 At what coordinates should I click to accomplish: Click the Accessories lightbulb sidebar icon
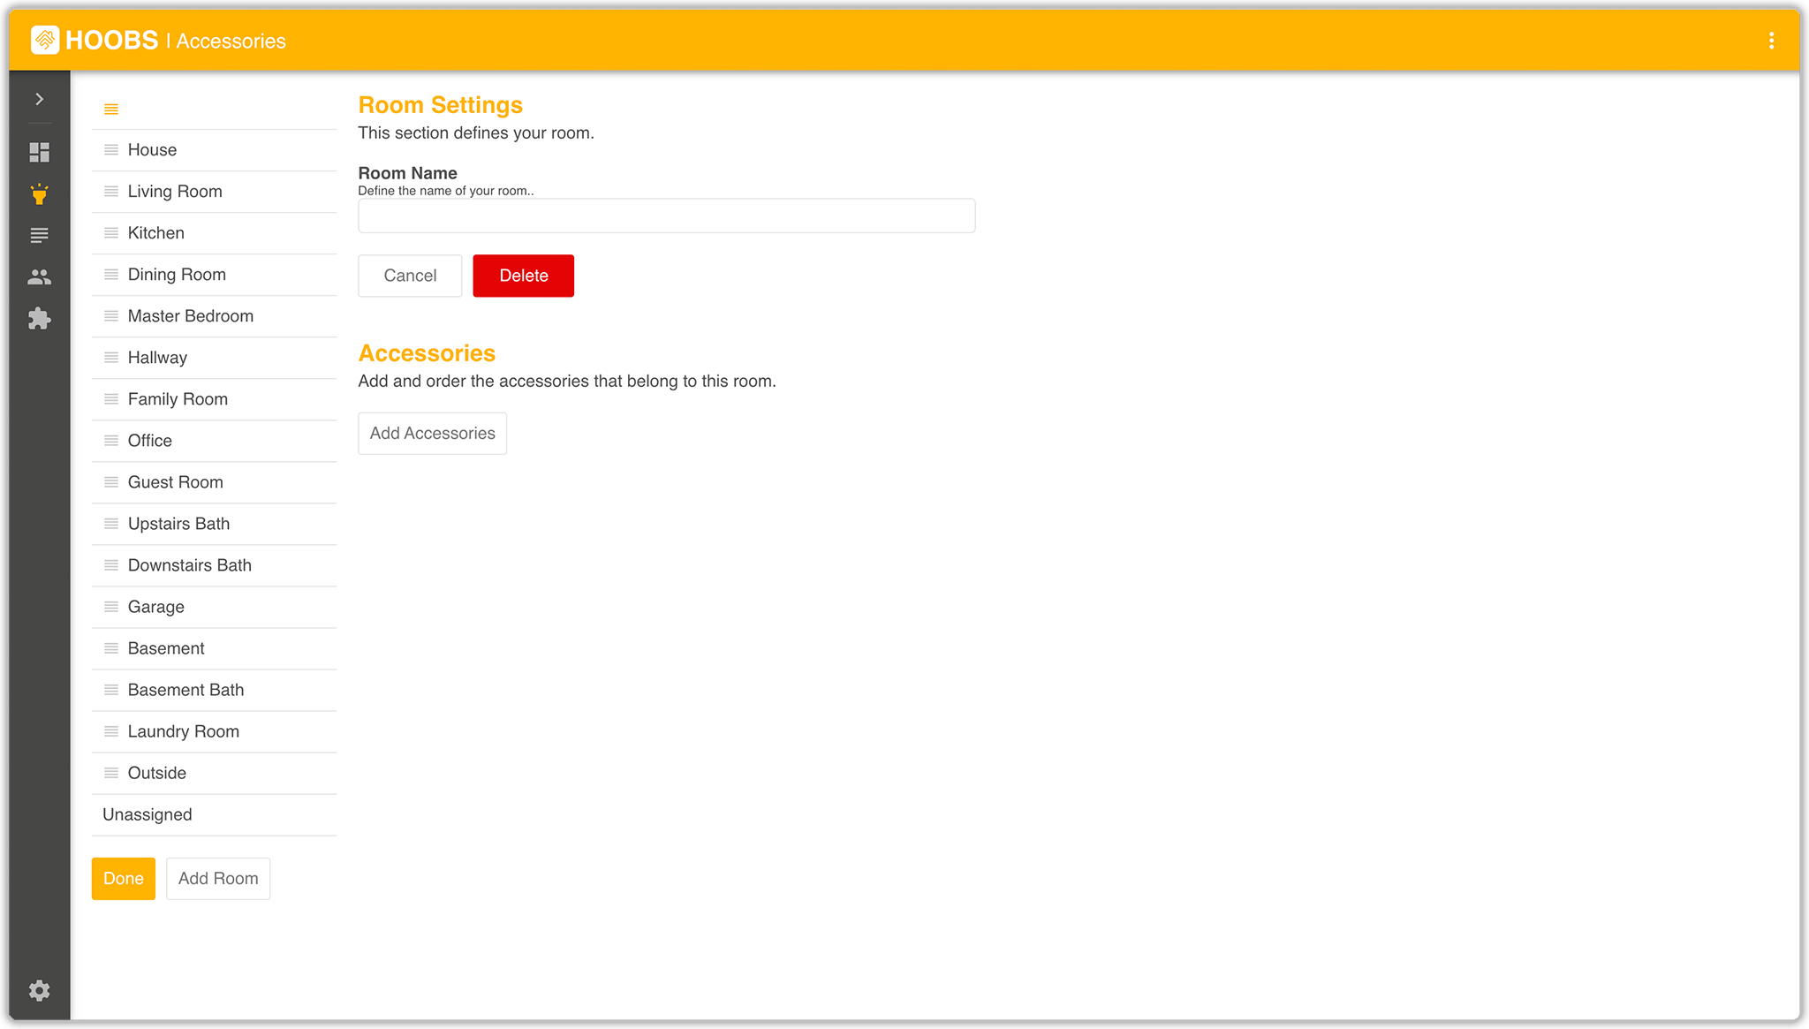click(39, 194)
